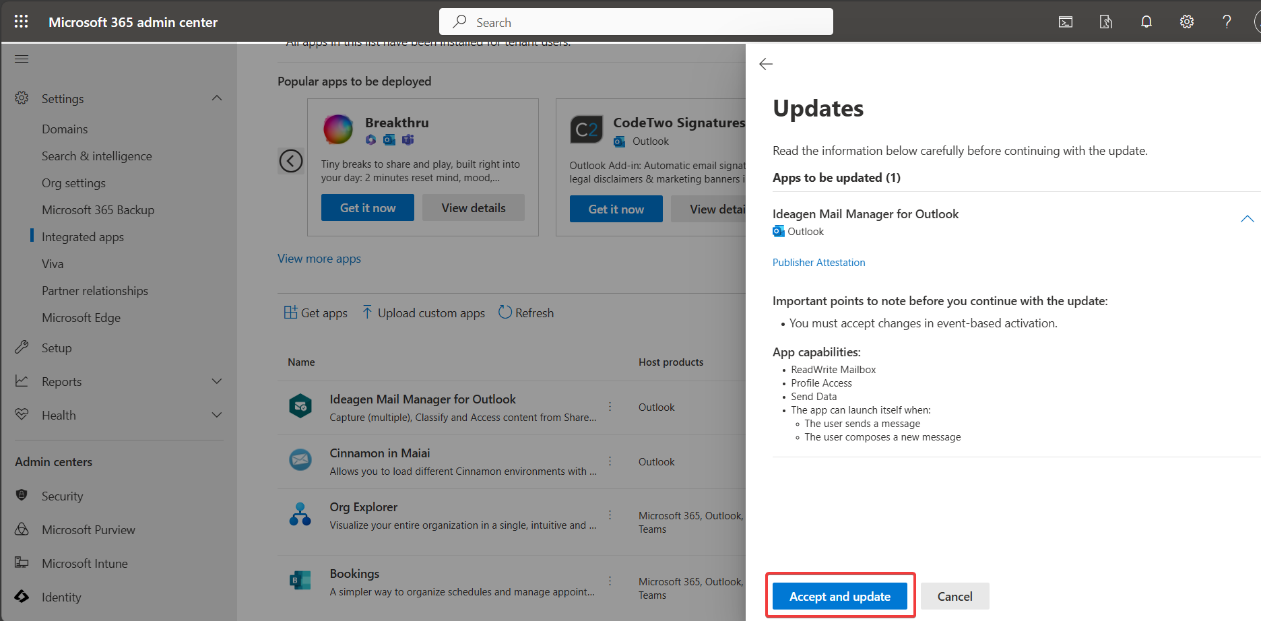
Task: Click the top Search field
Action: 636,22
